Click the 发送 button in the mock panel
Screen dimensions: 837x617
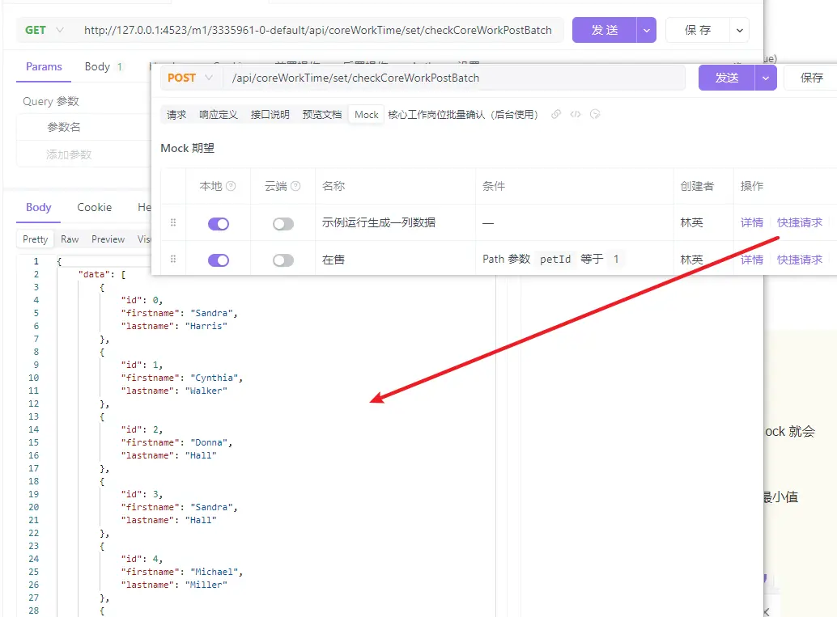[726, 78]
